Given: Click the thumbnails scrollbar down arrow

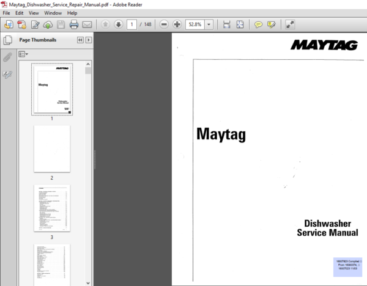Looking at the screenshot, I should click(88, 283).
